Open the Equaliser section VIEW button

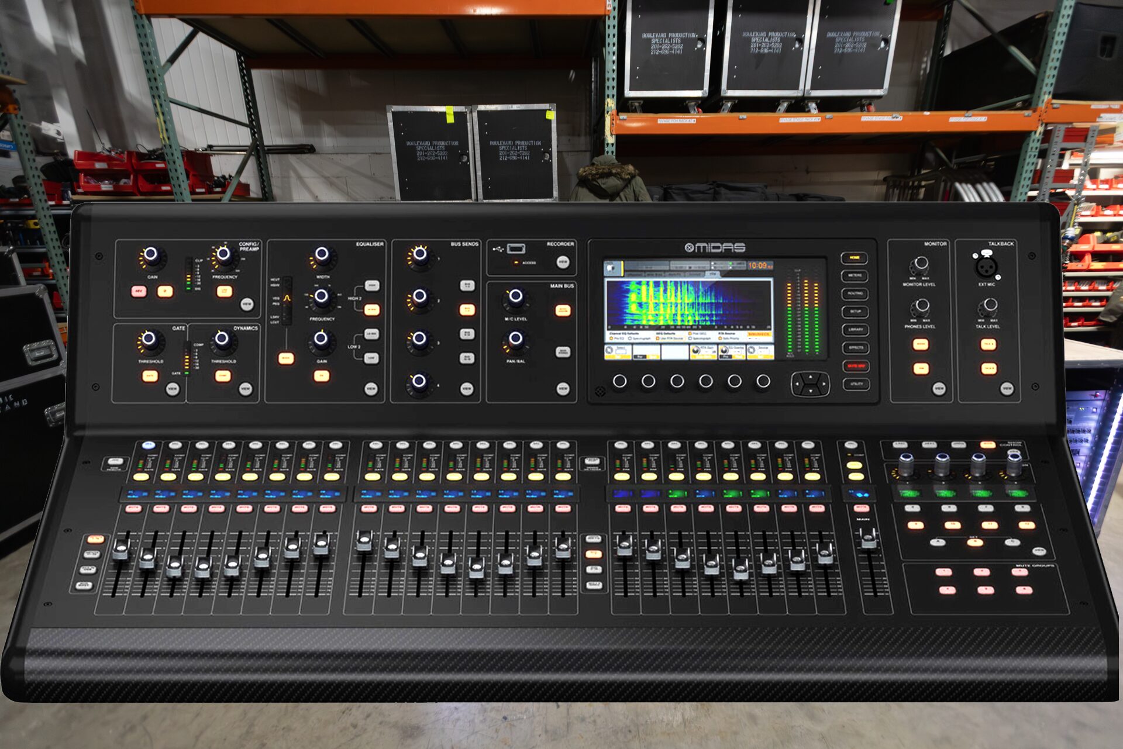point(371,388)
